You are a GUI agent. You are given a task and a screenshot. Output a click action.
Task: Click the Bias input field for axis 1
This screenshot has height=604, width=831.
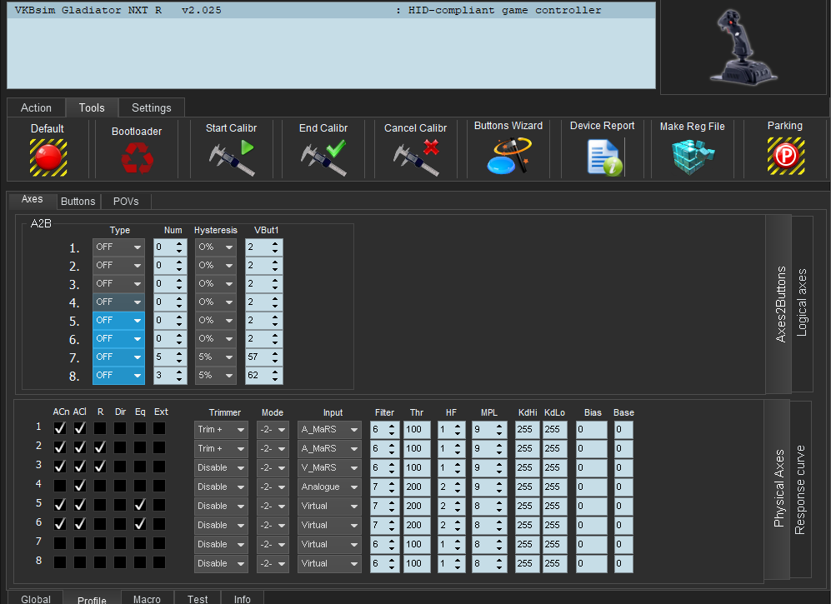591,429
